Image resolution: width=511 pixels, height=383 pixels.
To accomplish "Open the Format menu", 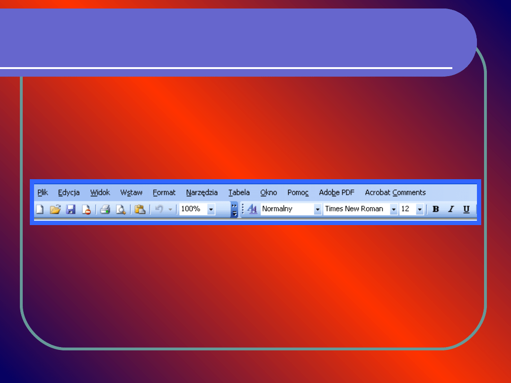I will click(164, 192).
